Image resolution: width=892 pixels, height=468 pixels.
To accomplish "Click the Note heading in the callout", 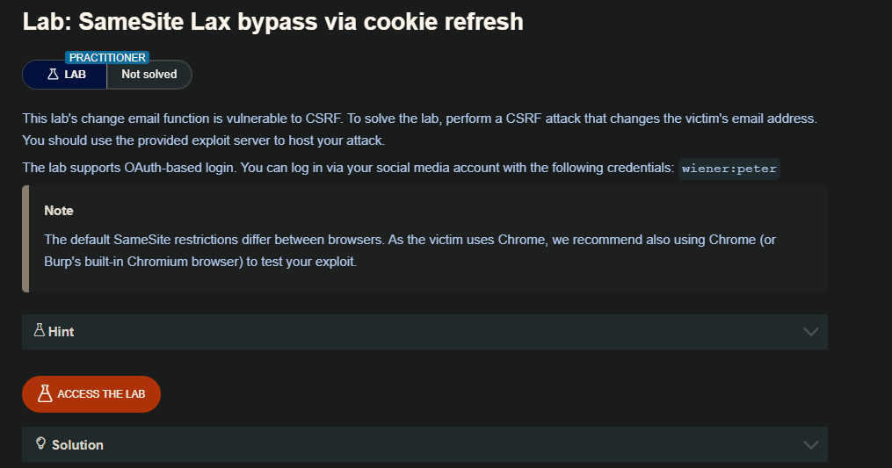I will coord(59,211).
